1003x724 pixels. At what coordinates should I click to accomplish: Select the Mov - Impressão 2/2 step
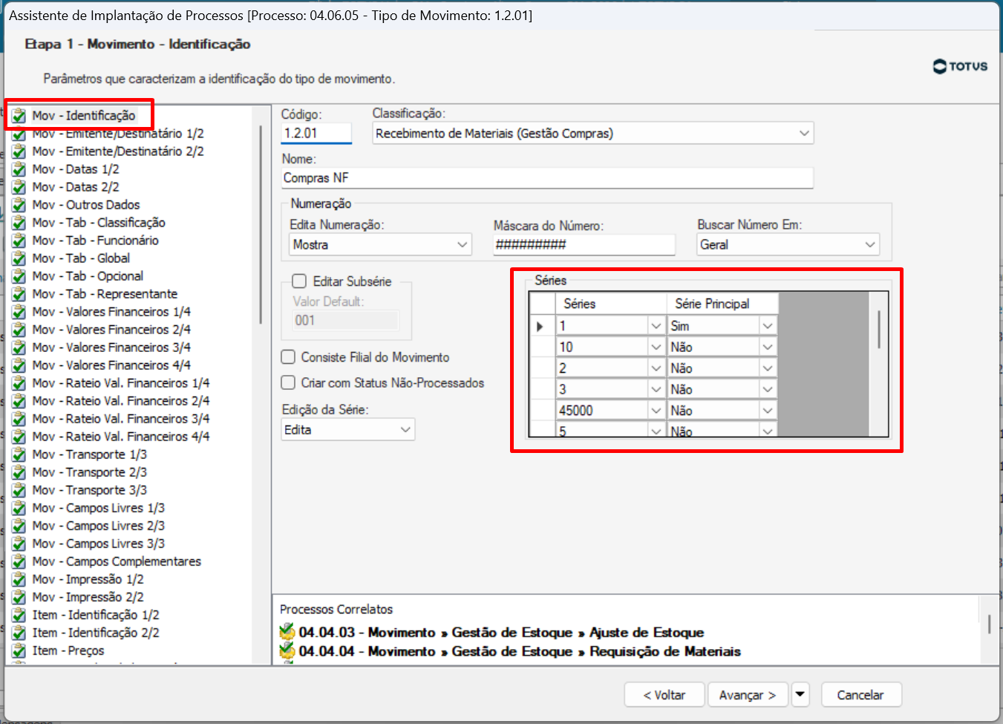[x=88, y=597]
